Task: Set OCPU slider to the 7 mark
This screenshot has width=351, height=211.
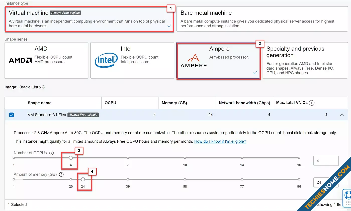Action: pyautogui.click(x=128, y=158)
